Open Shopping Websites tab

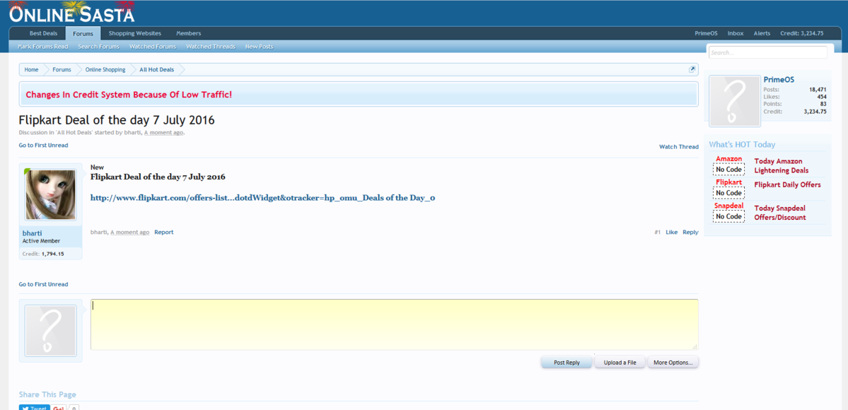click(x=134, y=33)
